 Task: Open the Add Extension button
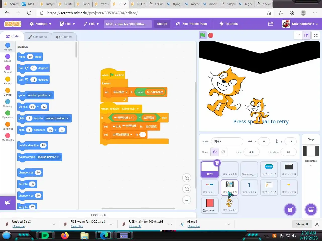coord(8,202)
